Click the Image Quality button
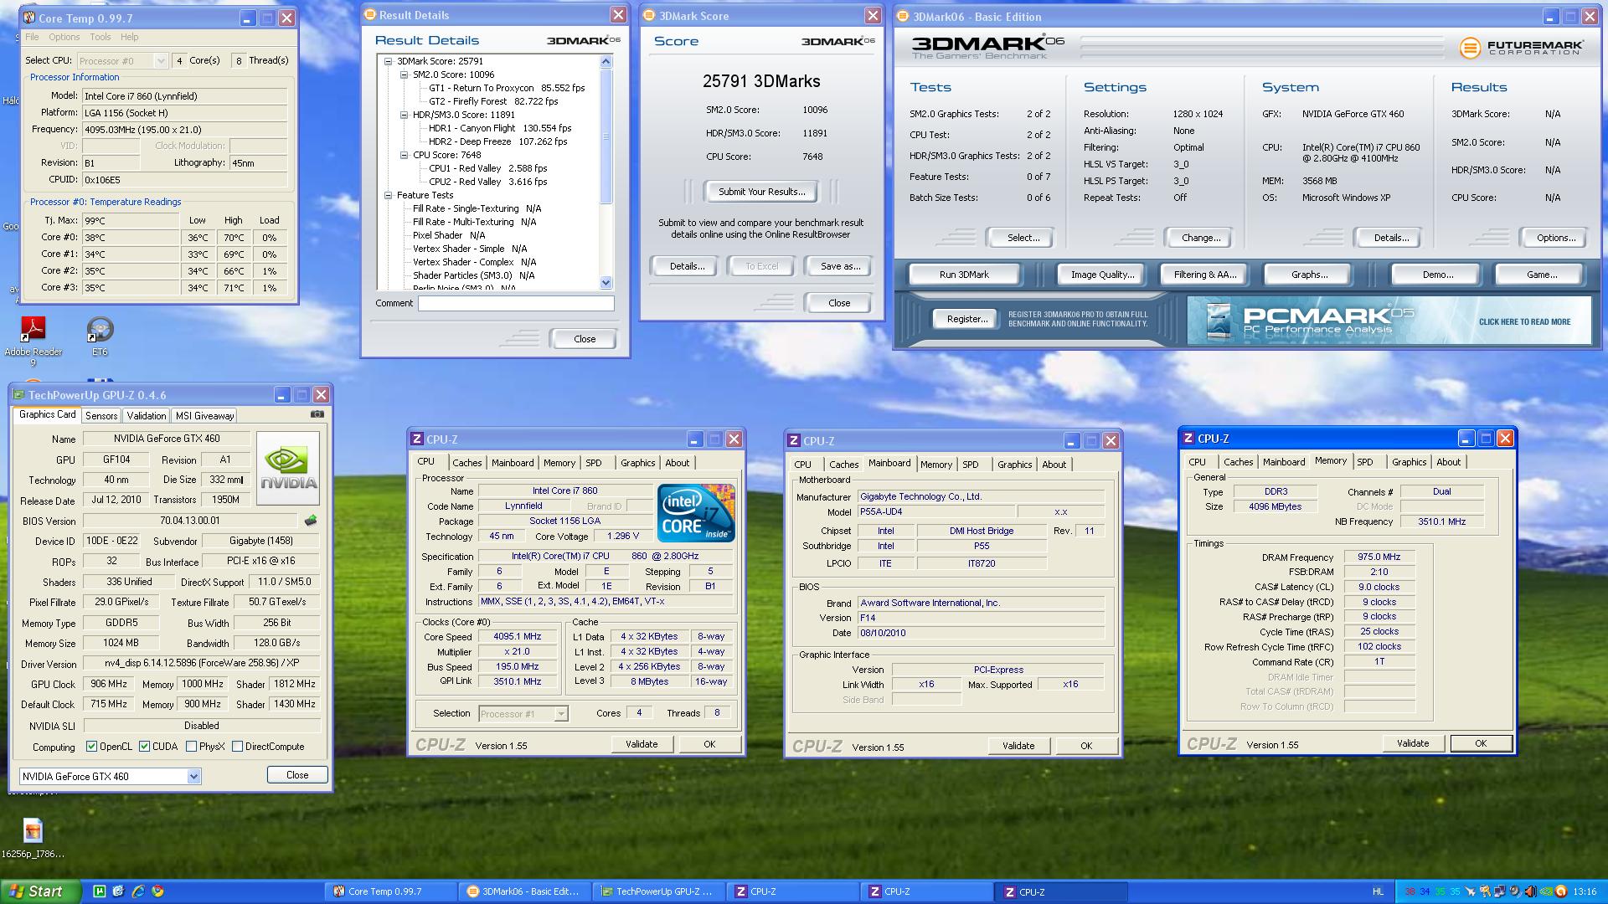1608x904 pixels. [1102, 275]
